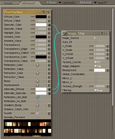Click Texture_Strength animation key icon

[91, 86]
